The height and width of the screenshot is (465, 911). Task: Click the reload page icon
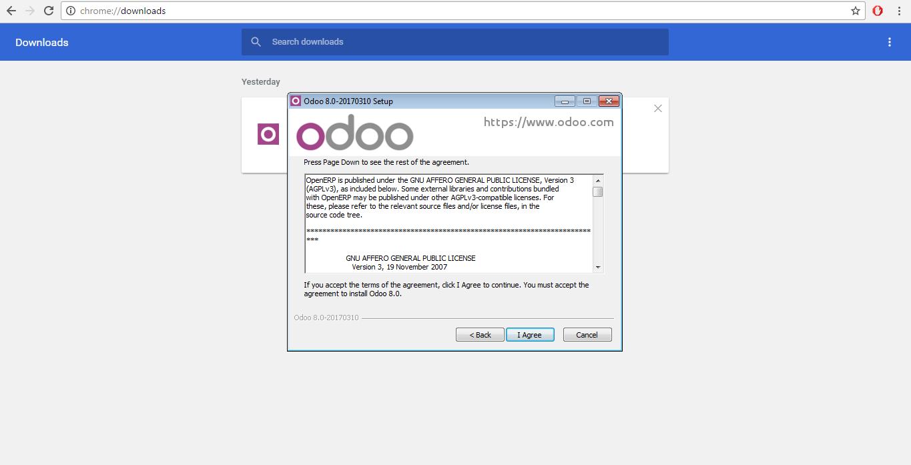coord(47,11)
